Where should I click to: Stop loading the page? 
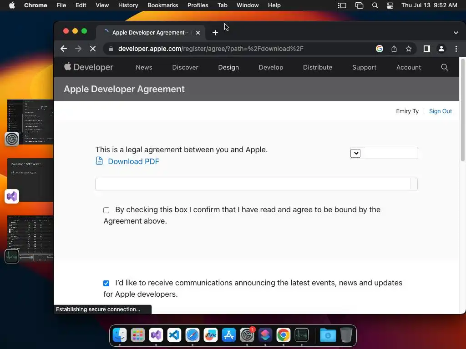point(93,49)
